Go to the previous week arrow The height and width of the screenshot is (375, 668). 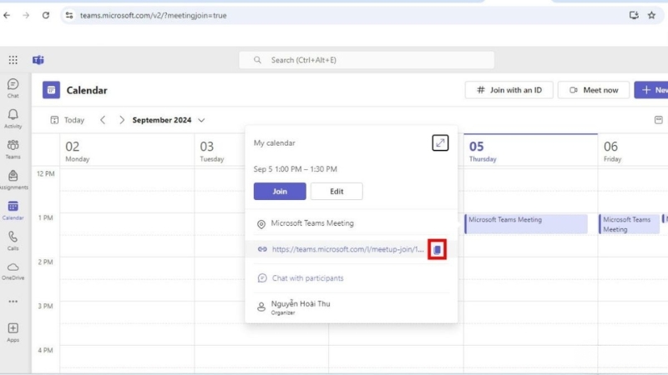(x=103, y=120)
